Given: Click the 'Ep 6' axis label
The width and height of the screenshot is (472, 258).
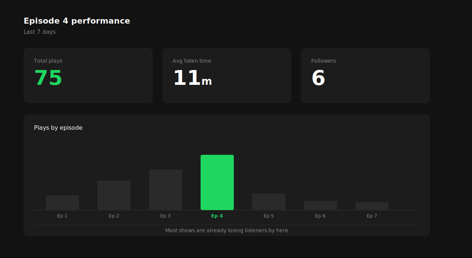Looking at the screenshot, I should 320,216.
